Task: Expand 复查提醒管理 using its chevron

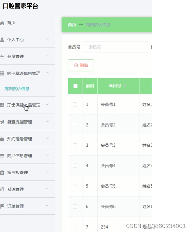Action: coord(47,121)
